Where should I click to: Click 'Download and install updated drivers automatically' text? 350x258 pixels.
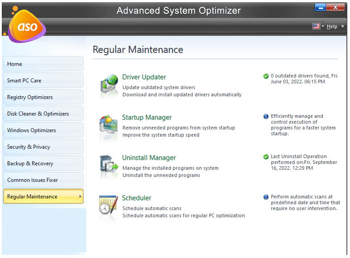(182, 95)
